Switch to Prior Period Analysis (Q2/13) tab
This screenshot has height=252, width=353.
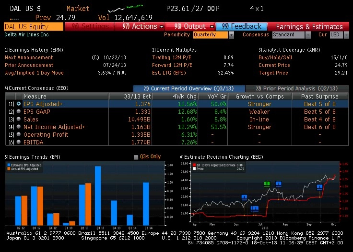297,88
